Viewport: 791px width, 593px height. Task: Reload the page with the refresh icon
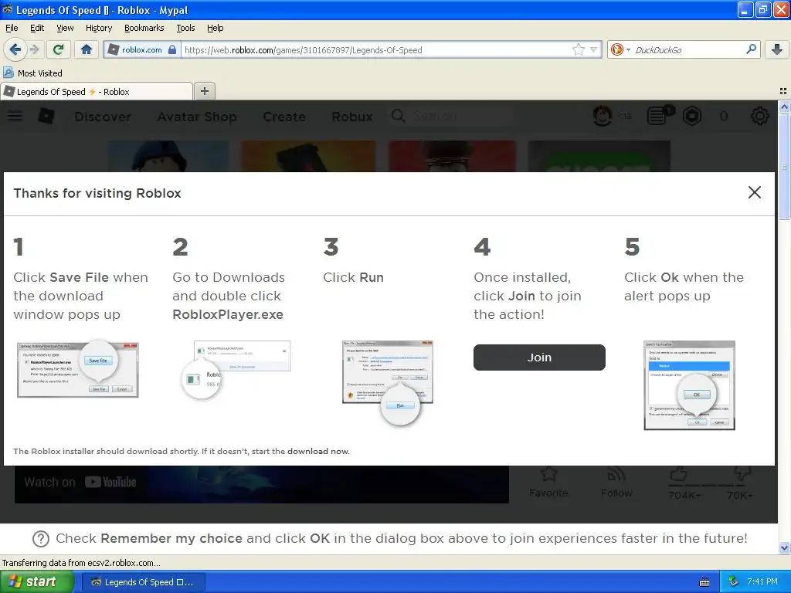pos(58,49)
